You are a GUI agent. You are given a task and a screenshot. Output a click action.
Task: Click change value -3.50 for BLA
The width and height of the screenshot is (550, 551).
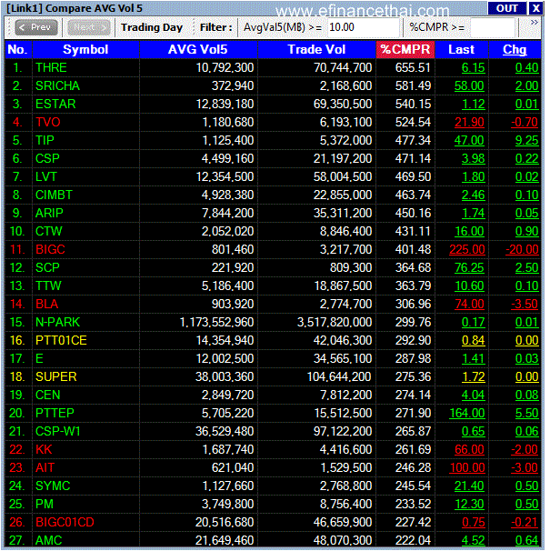tap(525, 304)
